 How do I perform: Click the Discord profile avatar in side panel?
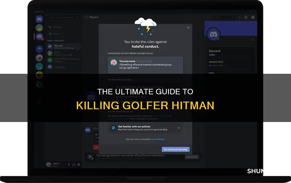[x=213, y=34]
